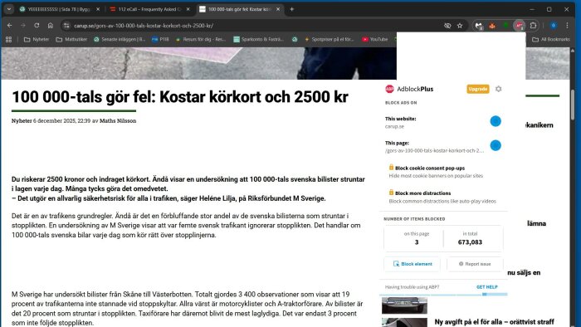Click the lock icon beside 'Block more distractions'
The height and width of the screenshot is (327, 581).
pos(391,193)
